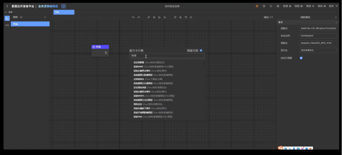This screenshot has width=342, height=155.
Task: Click the monitor icon next to 业务逻辑编辑器
Action: pyautogui.click(x=63, y=6)
